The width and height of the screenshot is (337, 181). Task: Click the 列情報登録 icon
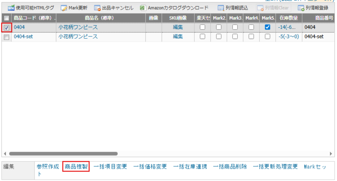(301, 8)
